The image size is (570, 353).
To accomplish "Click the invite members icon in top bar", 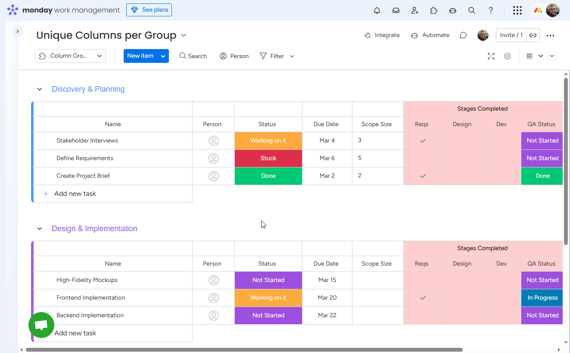I will 415,10.
